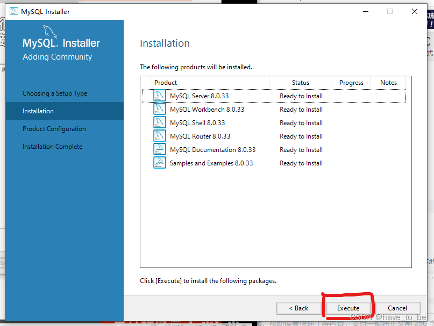Viewport: 434px width, 326px height.
Task: Click the MySQL Workbench 8.0.33 product icon
Action: coord(159,109)
